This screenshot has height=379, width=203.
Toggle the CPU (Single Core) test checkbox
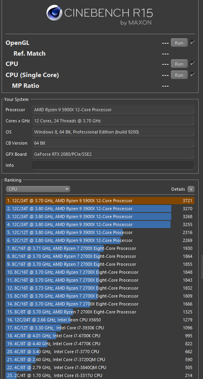192,74
